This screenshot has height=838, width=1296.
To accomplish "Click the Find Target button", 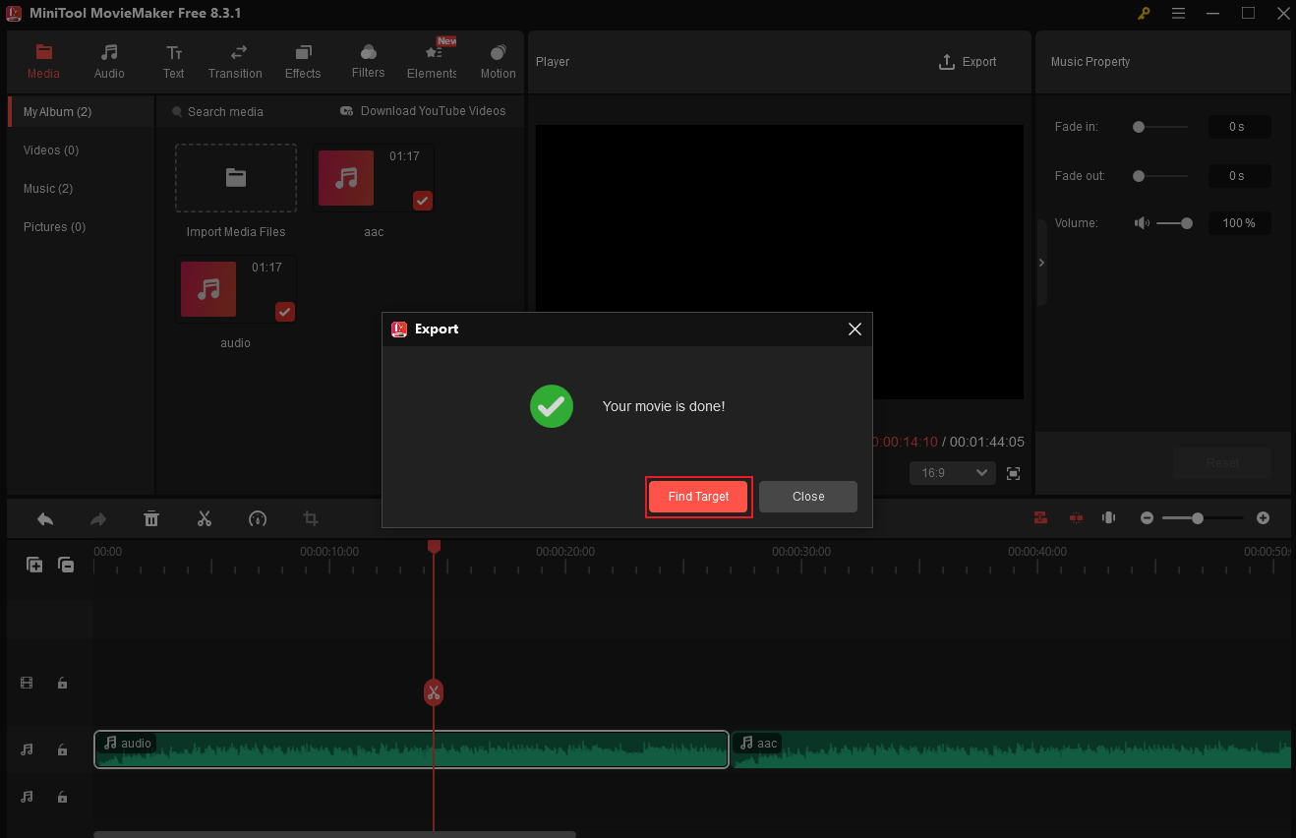I will pos(698,497).
